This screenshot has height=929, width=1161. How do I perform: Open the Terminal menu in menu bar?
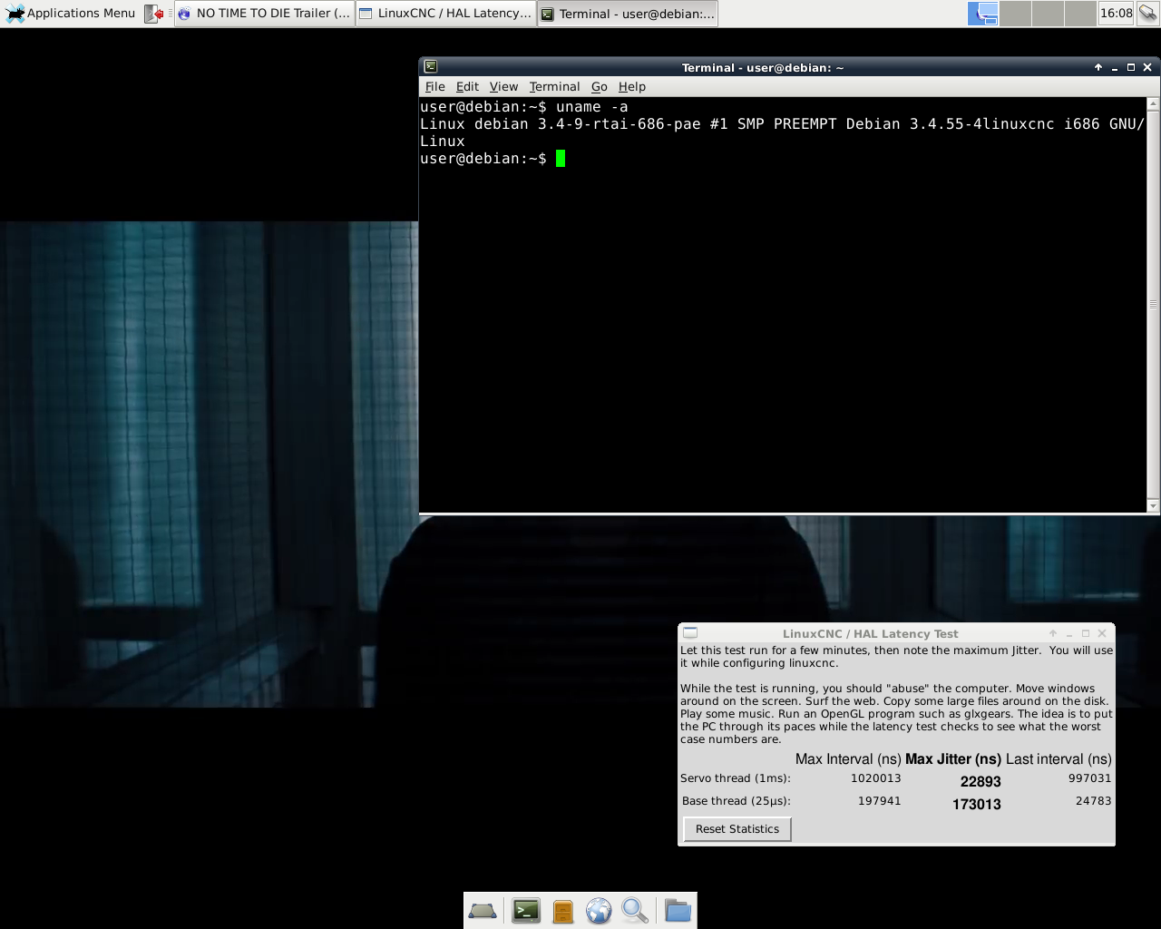click(x=554, y=87)
